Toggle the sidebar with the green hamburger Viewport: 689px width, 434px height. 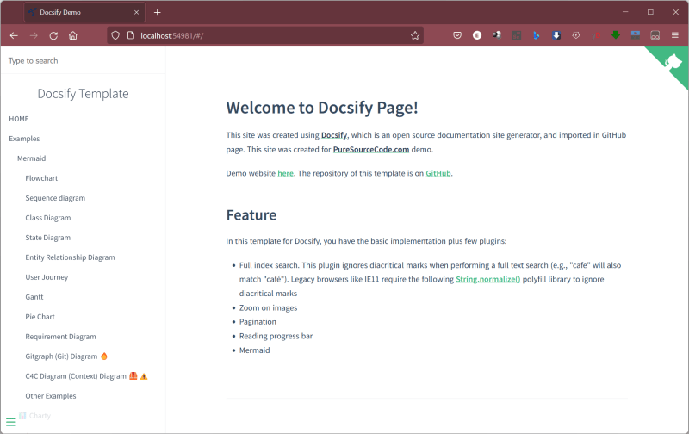point(10,422)
